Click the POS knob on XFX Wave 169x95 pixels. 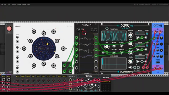[x=107, y=47]
